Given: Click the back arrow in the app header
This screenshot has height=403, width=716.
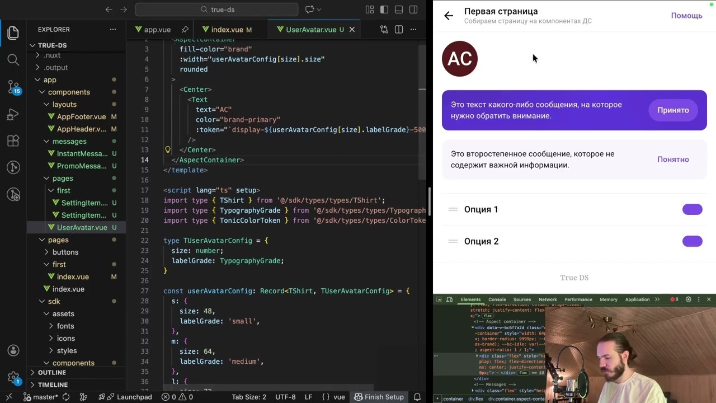Looking at the screenshot, I should (449, 16).
